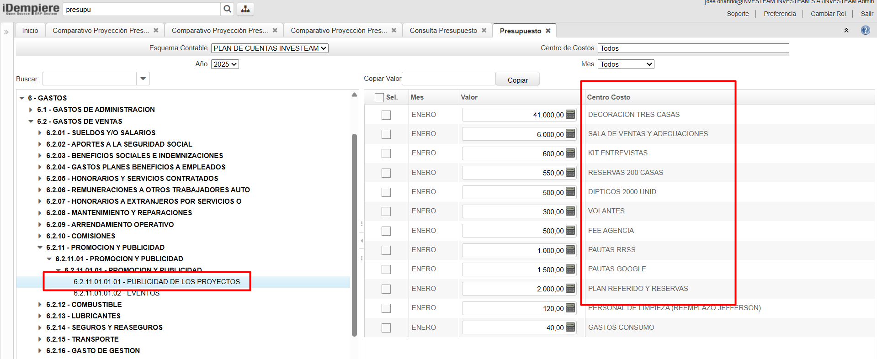The width and height of the screenshot is (877, 359).
Task: Click the Cambiar Rol link
Action: point(828,14)
